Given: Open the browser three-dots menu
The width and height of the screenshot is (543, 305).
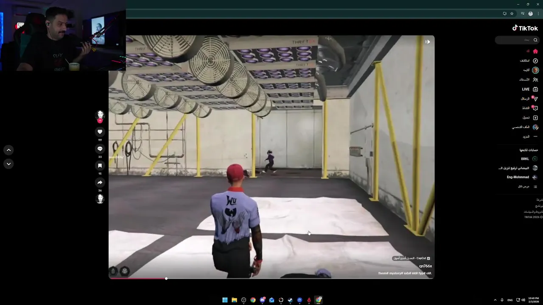Looking at the screenshot, I should click(x=538, y=14).
